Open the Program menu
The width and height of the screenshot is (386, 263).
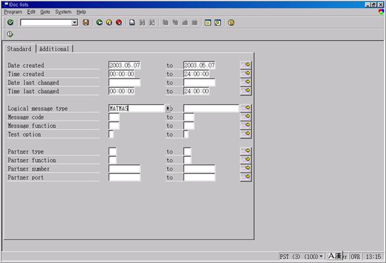(x=13, y=12)
